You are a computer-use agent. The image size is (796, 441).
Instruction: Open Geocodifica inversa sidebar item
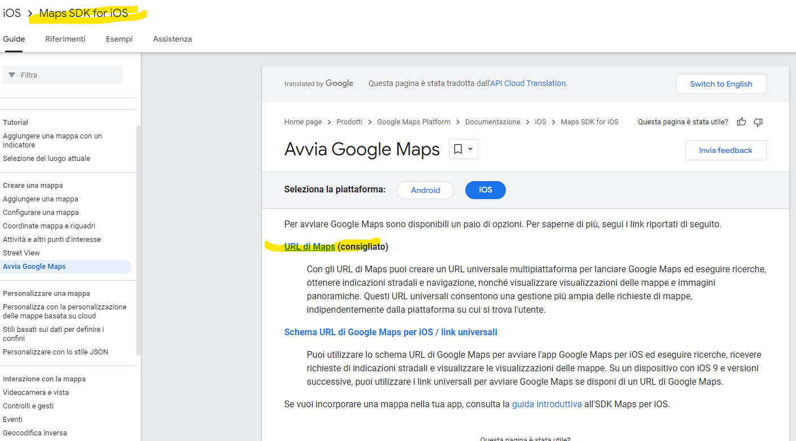pos(35,433)
